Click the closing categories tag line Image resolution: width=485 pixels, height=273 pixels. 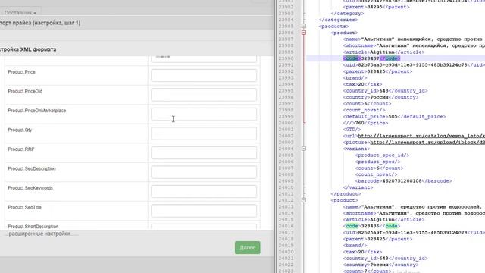point(338,20)
